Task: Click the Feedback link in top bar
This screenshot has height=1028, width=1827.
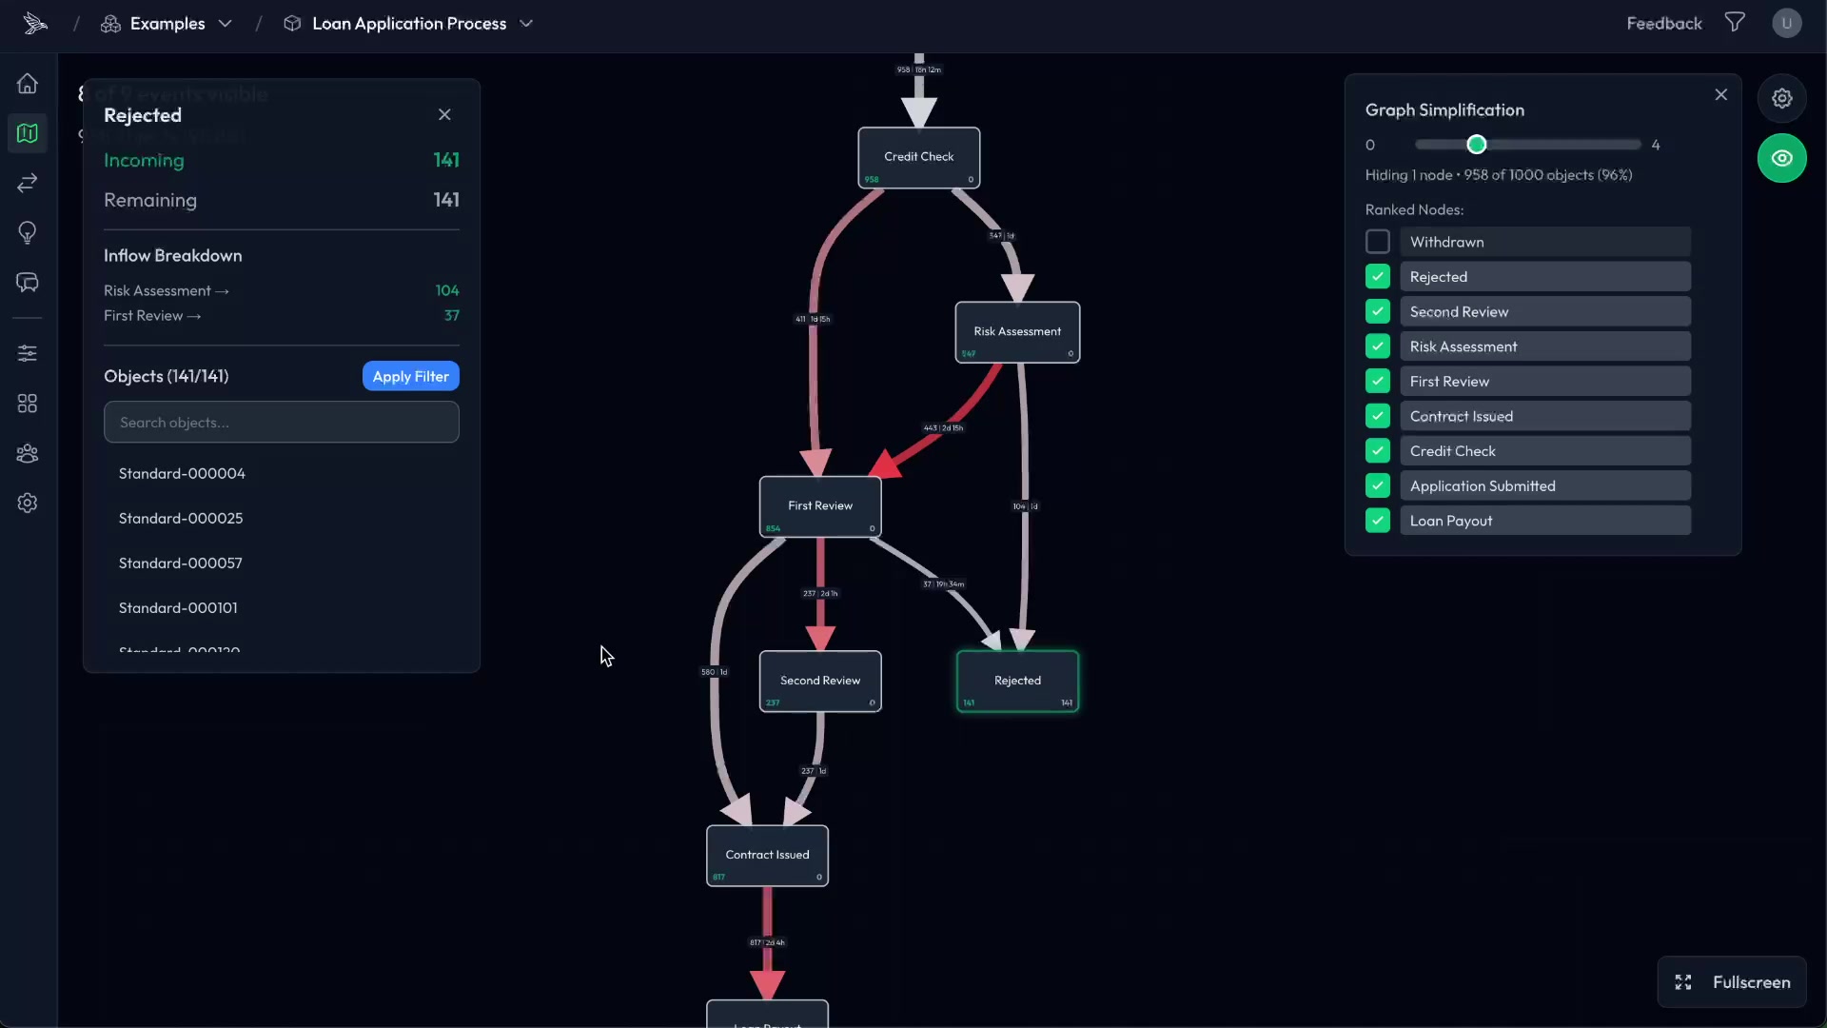Action: click(x=1664, y=22)
